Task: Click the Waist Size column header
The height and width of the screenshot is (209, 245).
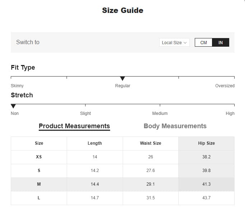Action: coord(150,143)
